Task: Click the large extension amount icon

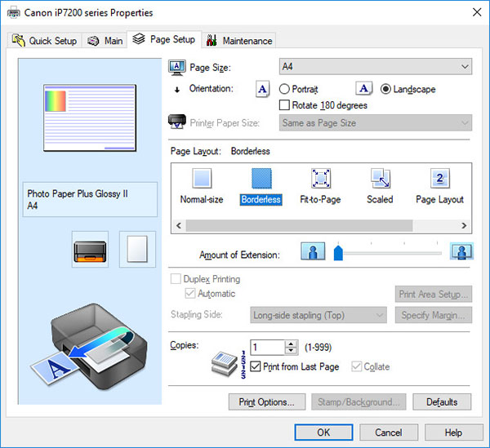Action: coord(461,251)
